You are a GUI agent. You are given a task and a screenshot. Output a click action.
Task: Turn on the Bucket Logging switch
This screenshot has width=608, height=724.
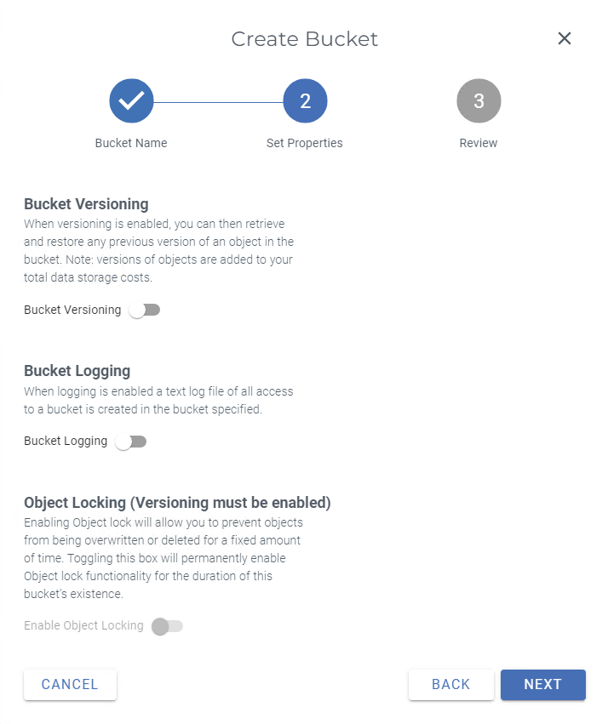tap(131, 442)
